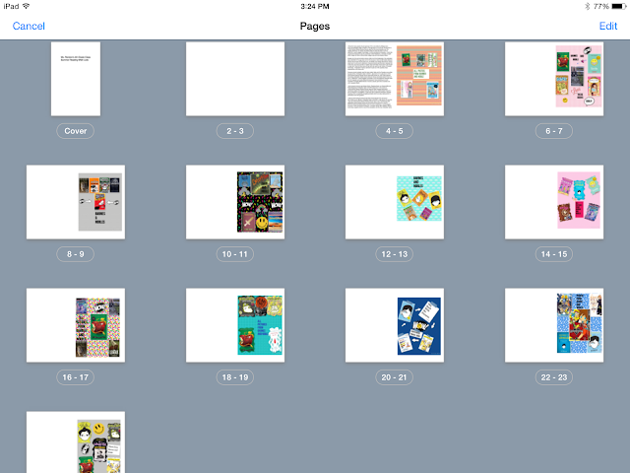Open the last partially visible page thumbnail
The height and width of the screenshot is (473, 630).
click(76, 442)
